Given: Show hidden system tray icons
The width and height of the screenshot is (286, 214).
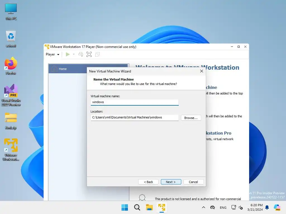Looking at the screenshot, I should coord(204,207).
